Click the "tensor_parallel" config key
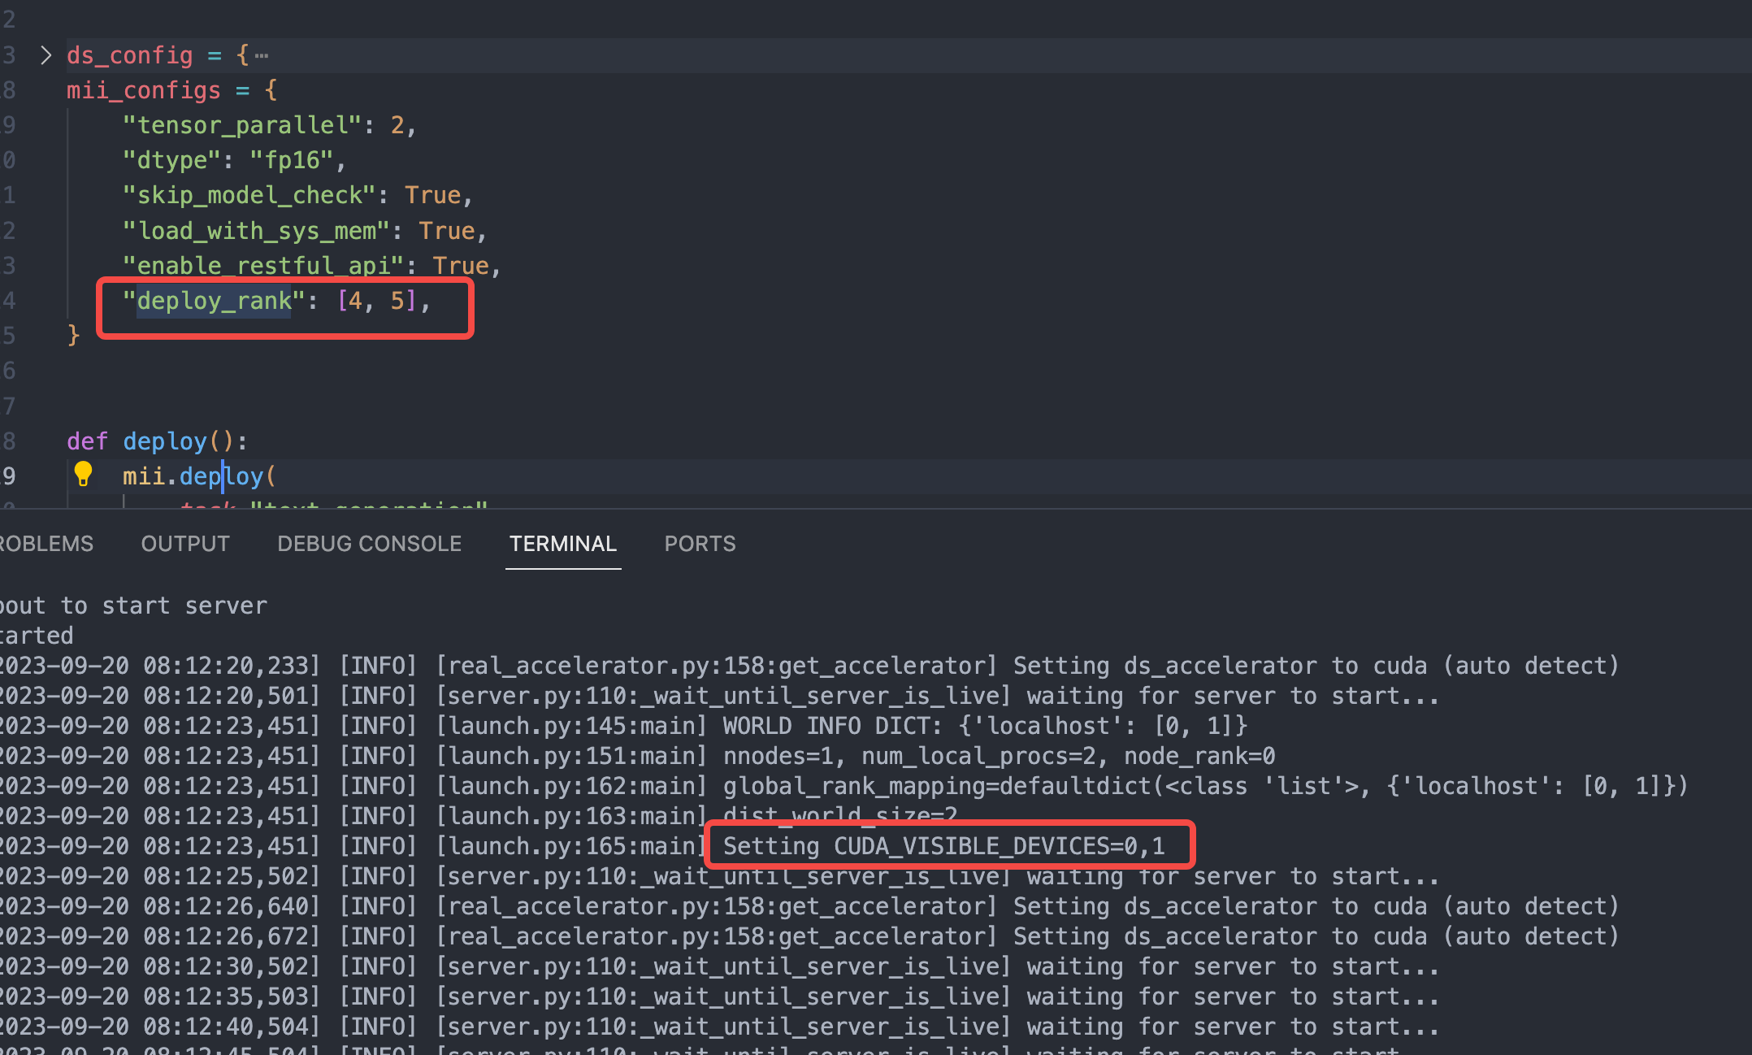Image resolution: width=1752 pixels, height=1055 pixels. [x=244, y=125]
